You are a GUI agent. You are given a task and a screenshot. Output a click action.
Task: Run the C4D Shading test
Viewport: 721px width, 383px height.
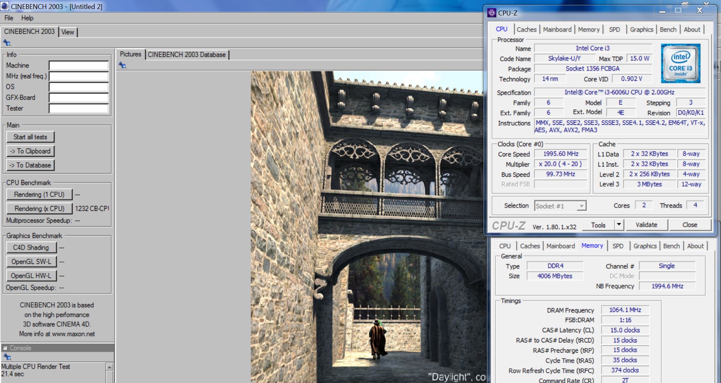(31, 247)
